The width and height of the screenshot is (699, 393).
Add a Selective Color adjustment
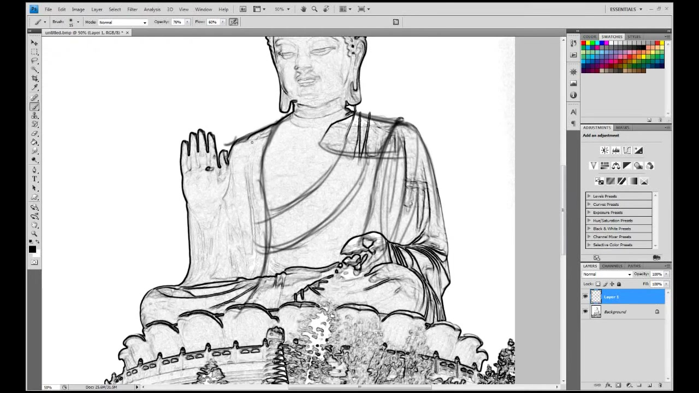click(644, 181)
